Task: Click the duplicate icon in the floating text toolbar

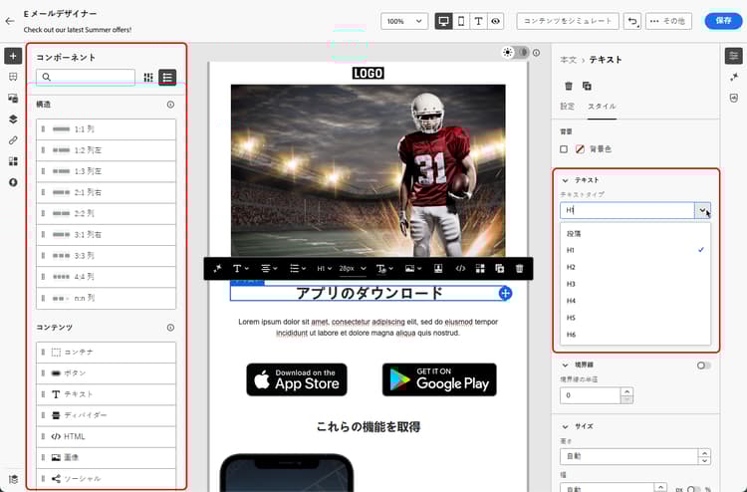Action: click(499, 269)
